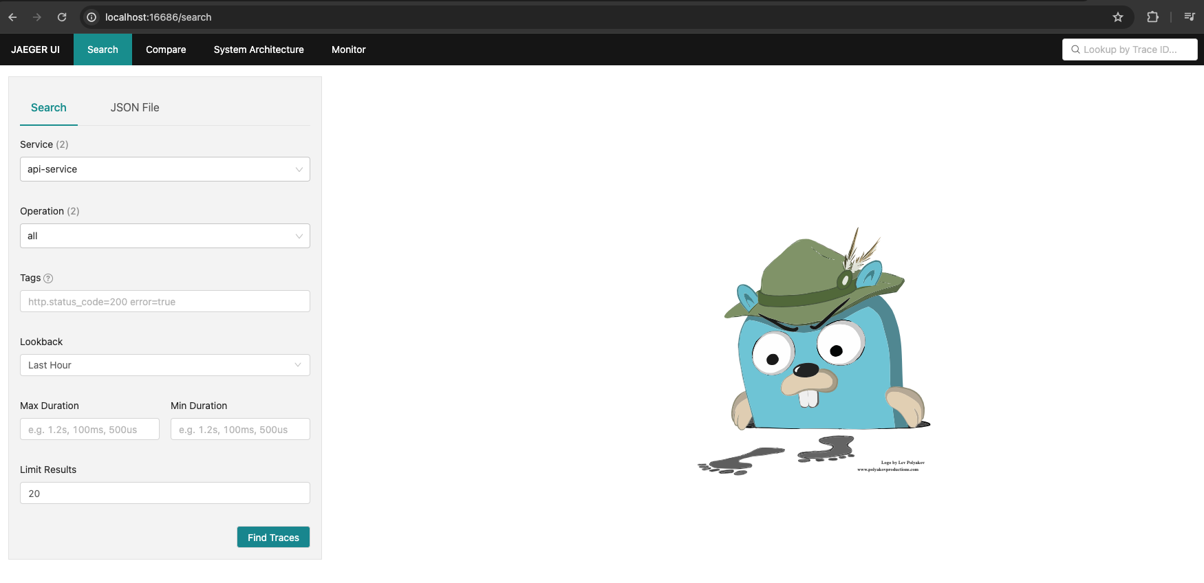This screenshot has width=1204, height=583.
Task: Click the Tags help question mark icon
Action: click(48, 278)
